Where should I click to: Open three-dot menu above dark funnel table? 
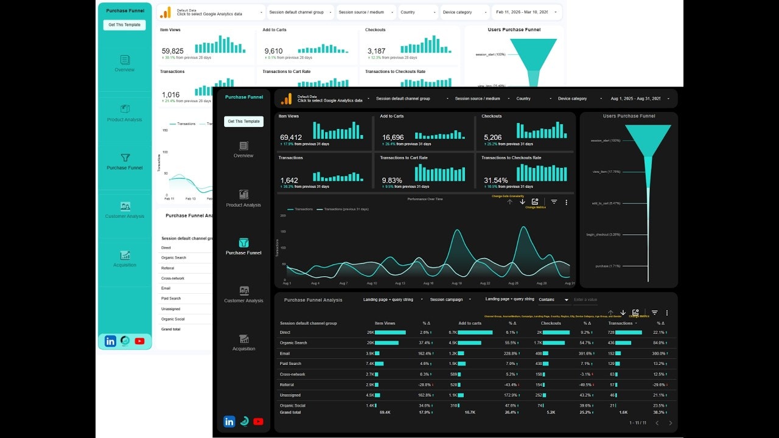(x=667, y=313)
